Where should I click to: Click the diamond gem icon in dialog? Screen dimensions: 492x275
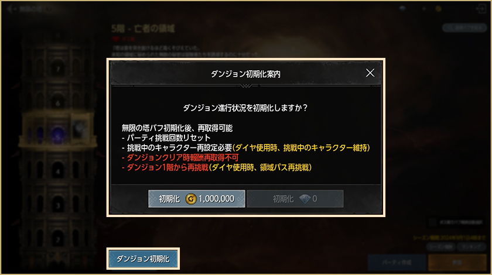click(305, 199)
